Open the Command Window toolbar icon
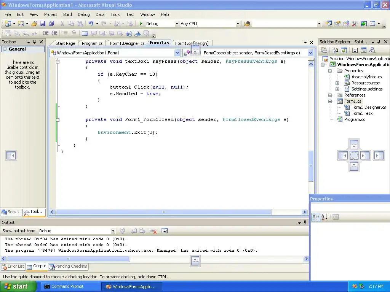390x292 pixels. 372,24
